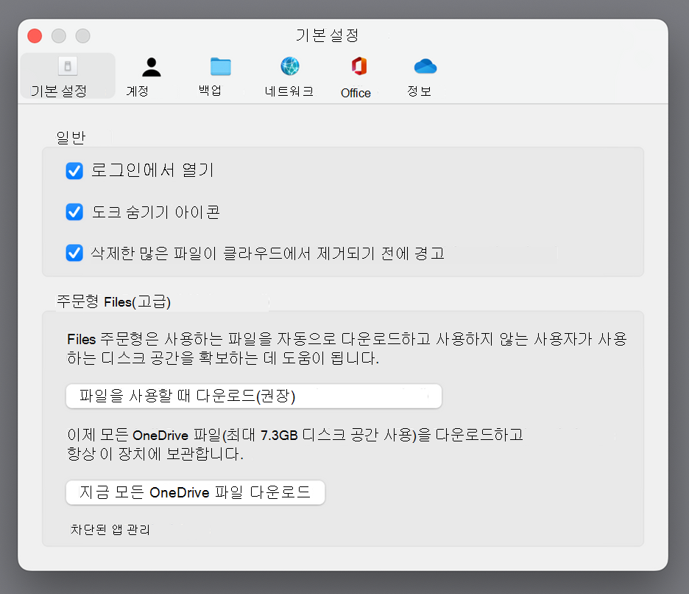689x594 pixels.
Task: Click the 7.3GB disk space description text
Action: (295, 444)
